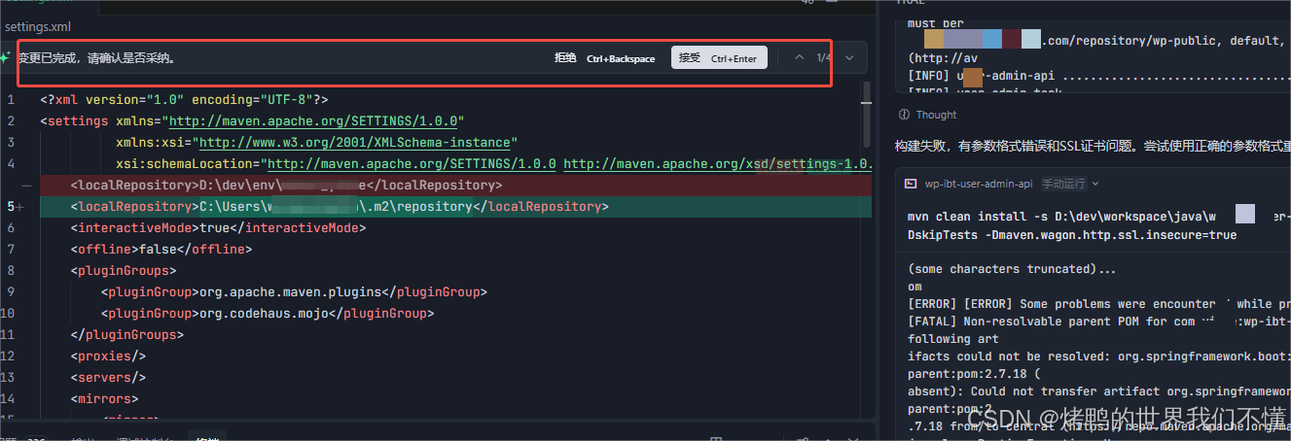This screenshot has height=441, width=1291.
Task: Click the [FATAL] Non-resolvable parent POM line
Action: [1098, 322]
